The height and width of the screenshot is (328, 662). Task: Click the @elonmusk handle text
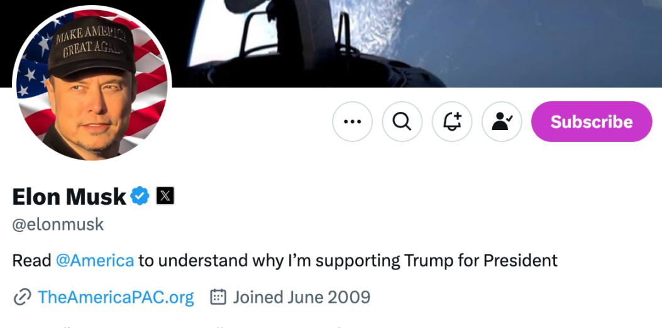click(x=58, y=224)
